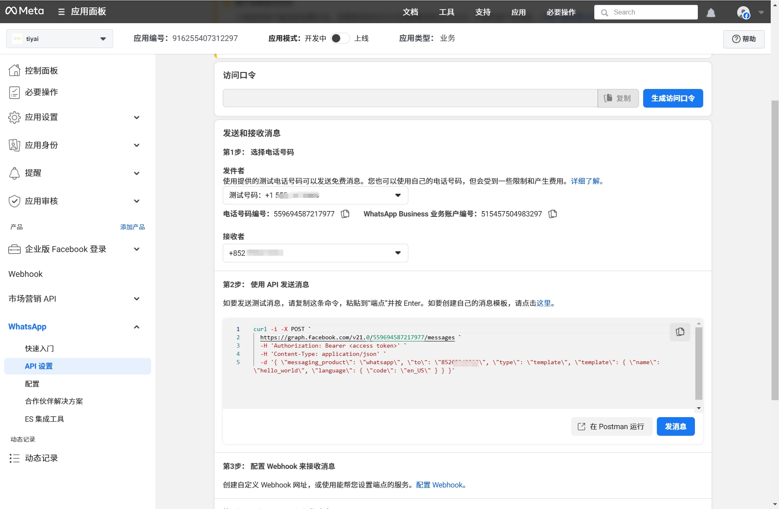The image size is (779, 509).
Task: Open 必要操作 in top navigation
Action: click(561, 12)
